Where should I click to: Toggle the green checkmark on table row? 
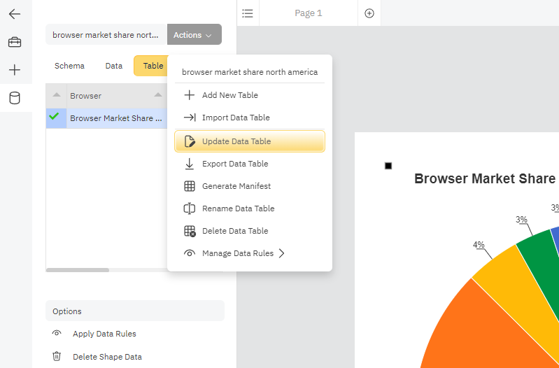click(55, 117)
